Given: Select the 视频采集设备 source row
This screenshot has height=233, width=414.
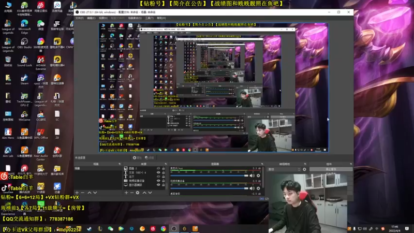Looking at the screenshot, I should (145, 181).
